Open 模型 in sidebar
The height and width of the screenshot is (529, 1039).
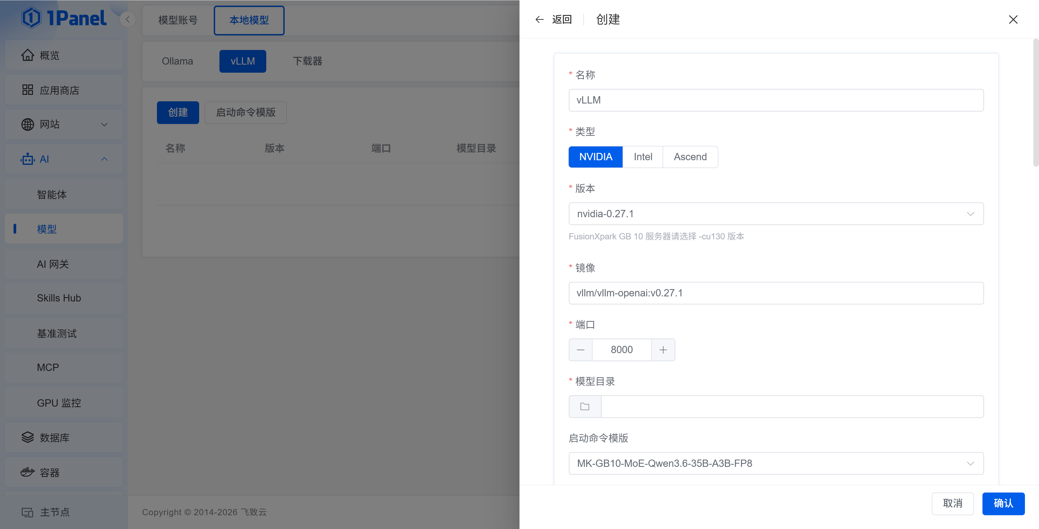(64, 229)
